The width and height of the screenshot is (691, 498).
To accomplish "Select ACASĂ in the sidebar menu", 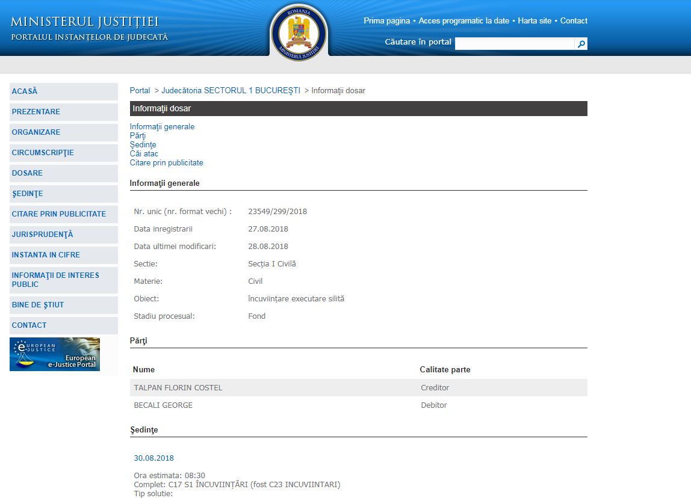I will [25, 91].
